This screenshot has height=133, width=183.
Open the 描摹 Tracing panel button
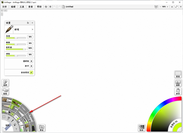coord(178,83)
